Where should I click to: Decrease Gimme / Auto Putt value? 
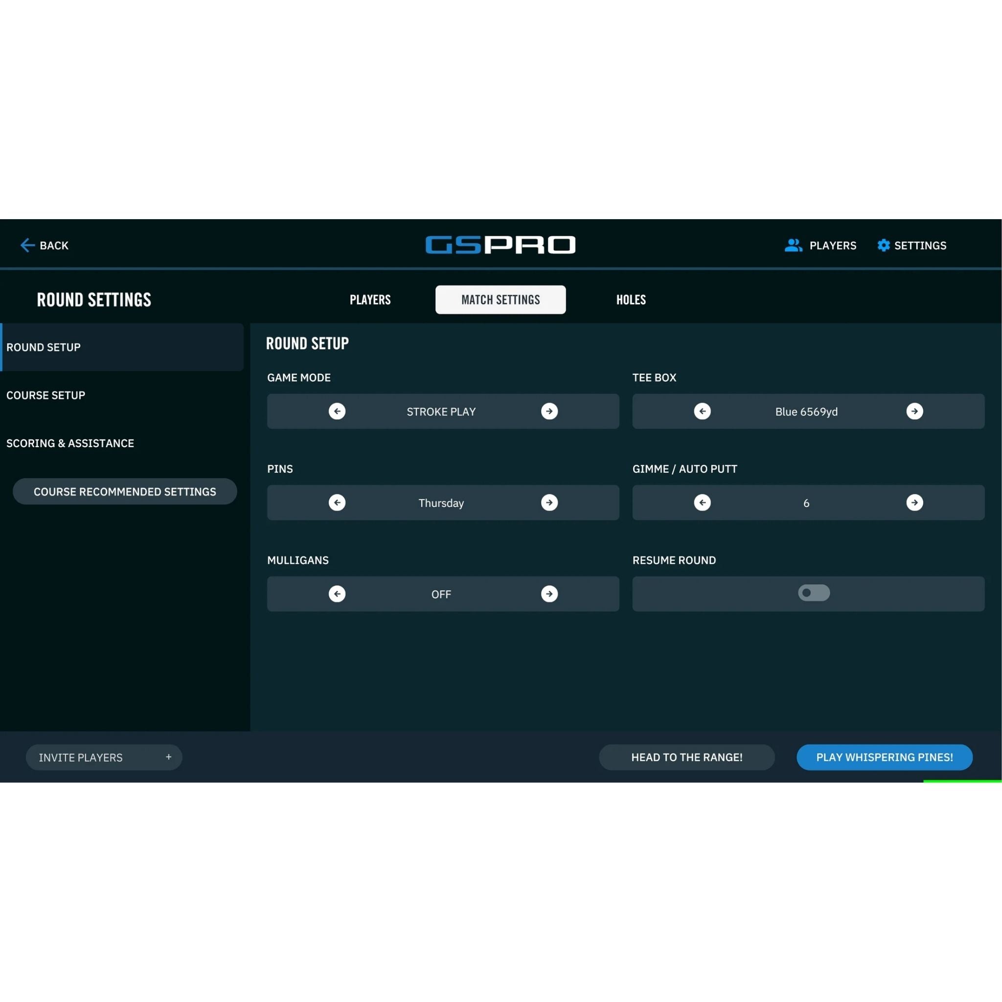coord(702,502)
